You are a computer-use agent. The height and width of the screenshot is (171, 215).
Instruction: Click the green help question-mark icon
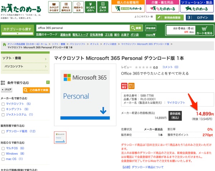point(48,82)
